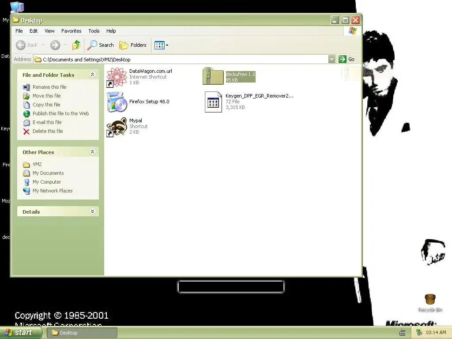Click the red X Delete icon
Screen dimensions: 452x339
(26, 132)
